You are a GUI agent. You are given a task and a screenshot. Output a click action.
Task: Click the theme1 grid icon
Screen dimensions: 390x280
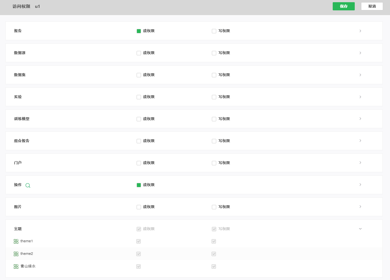click(x=16, y=241)
